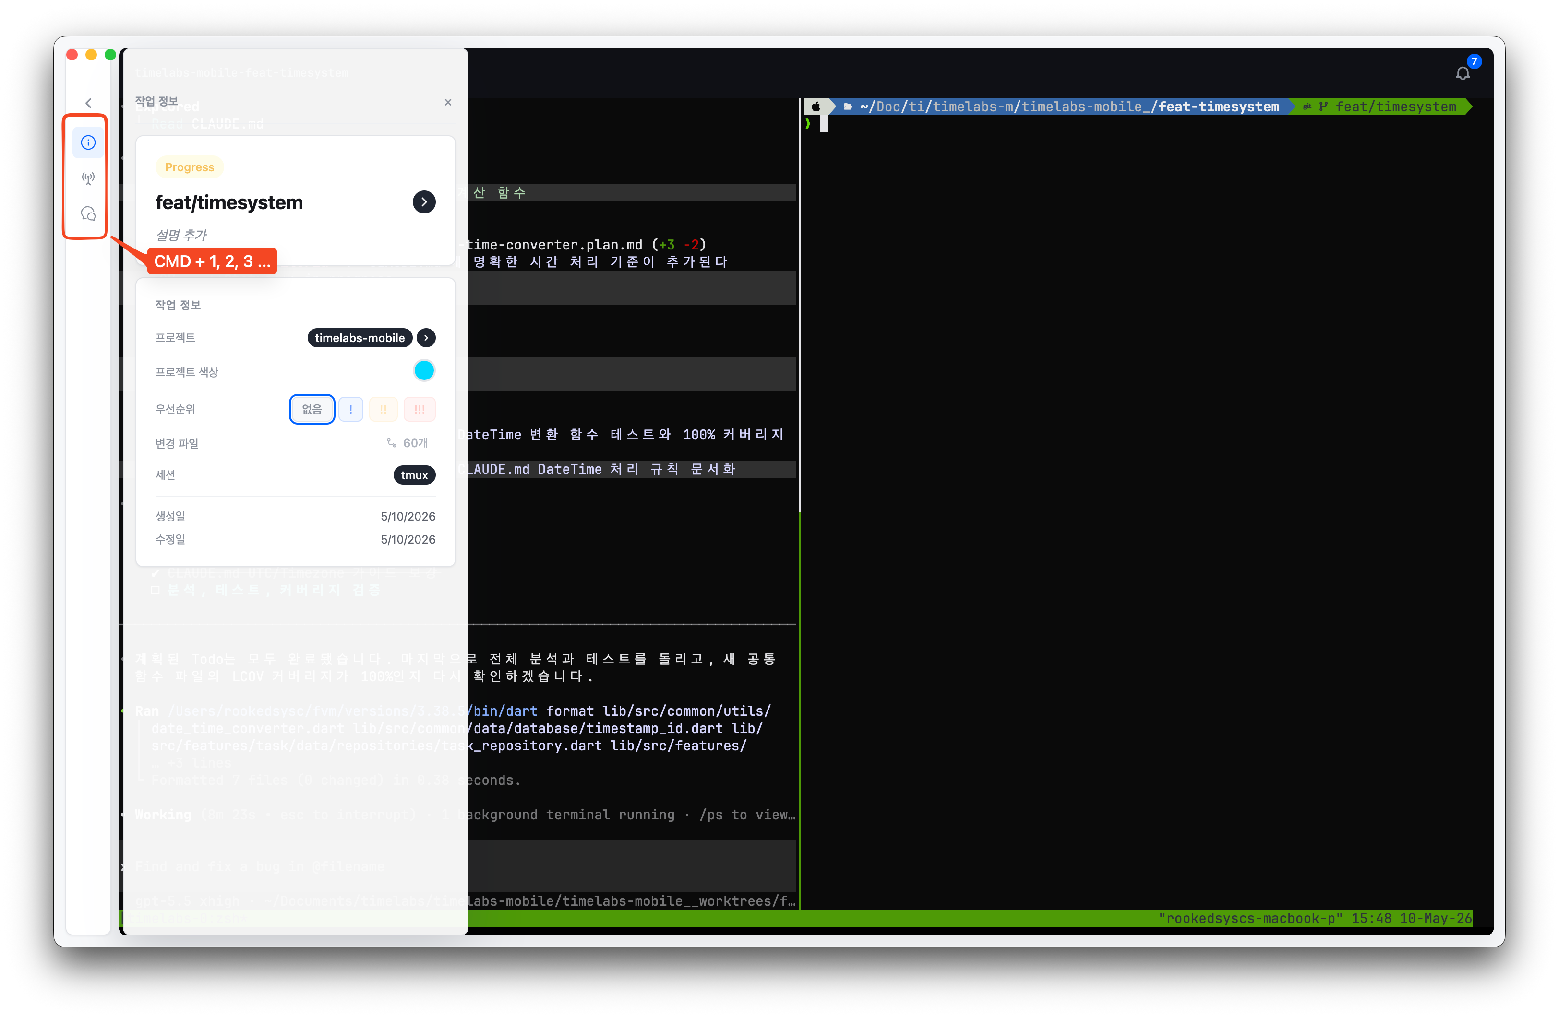Open notifications bell with badge 7

(x=1463, y=72)
